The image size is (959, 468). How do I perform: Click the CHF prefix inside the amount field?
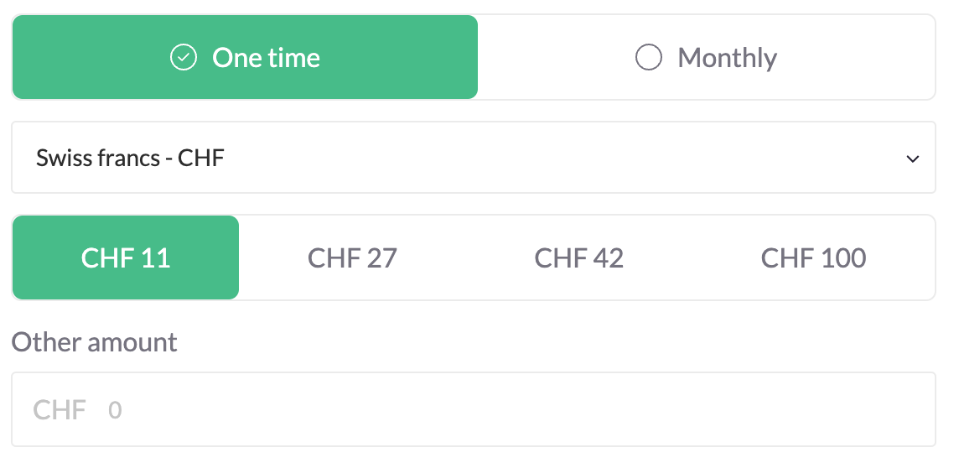(60, 410)
